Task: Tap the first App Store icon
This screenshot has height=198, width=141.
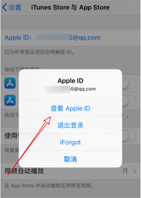Action: tap(10, 83)
